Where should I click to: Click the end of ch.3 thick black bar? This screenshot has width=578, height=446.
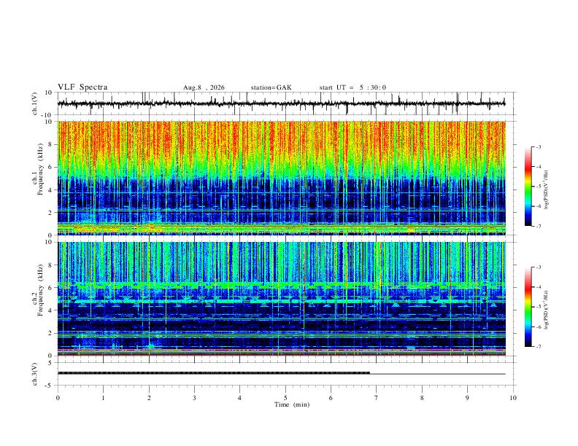368,373
